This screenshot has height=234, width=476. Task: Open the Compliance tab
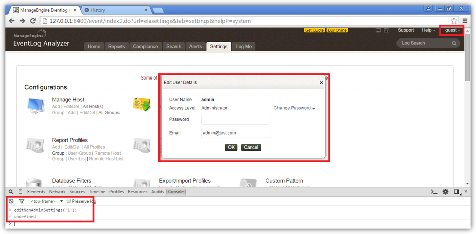click(145, 47)
